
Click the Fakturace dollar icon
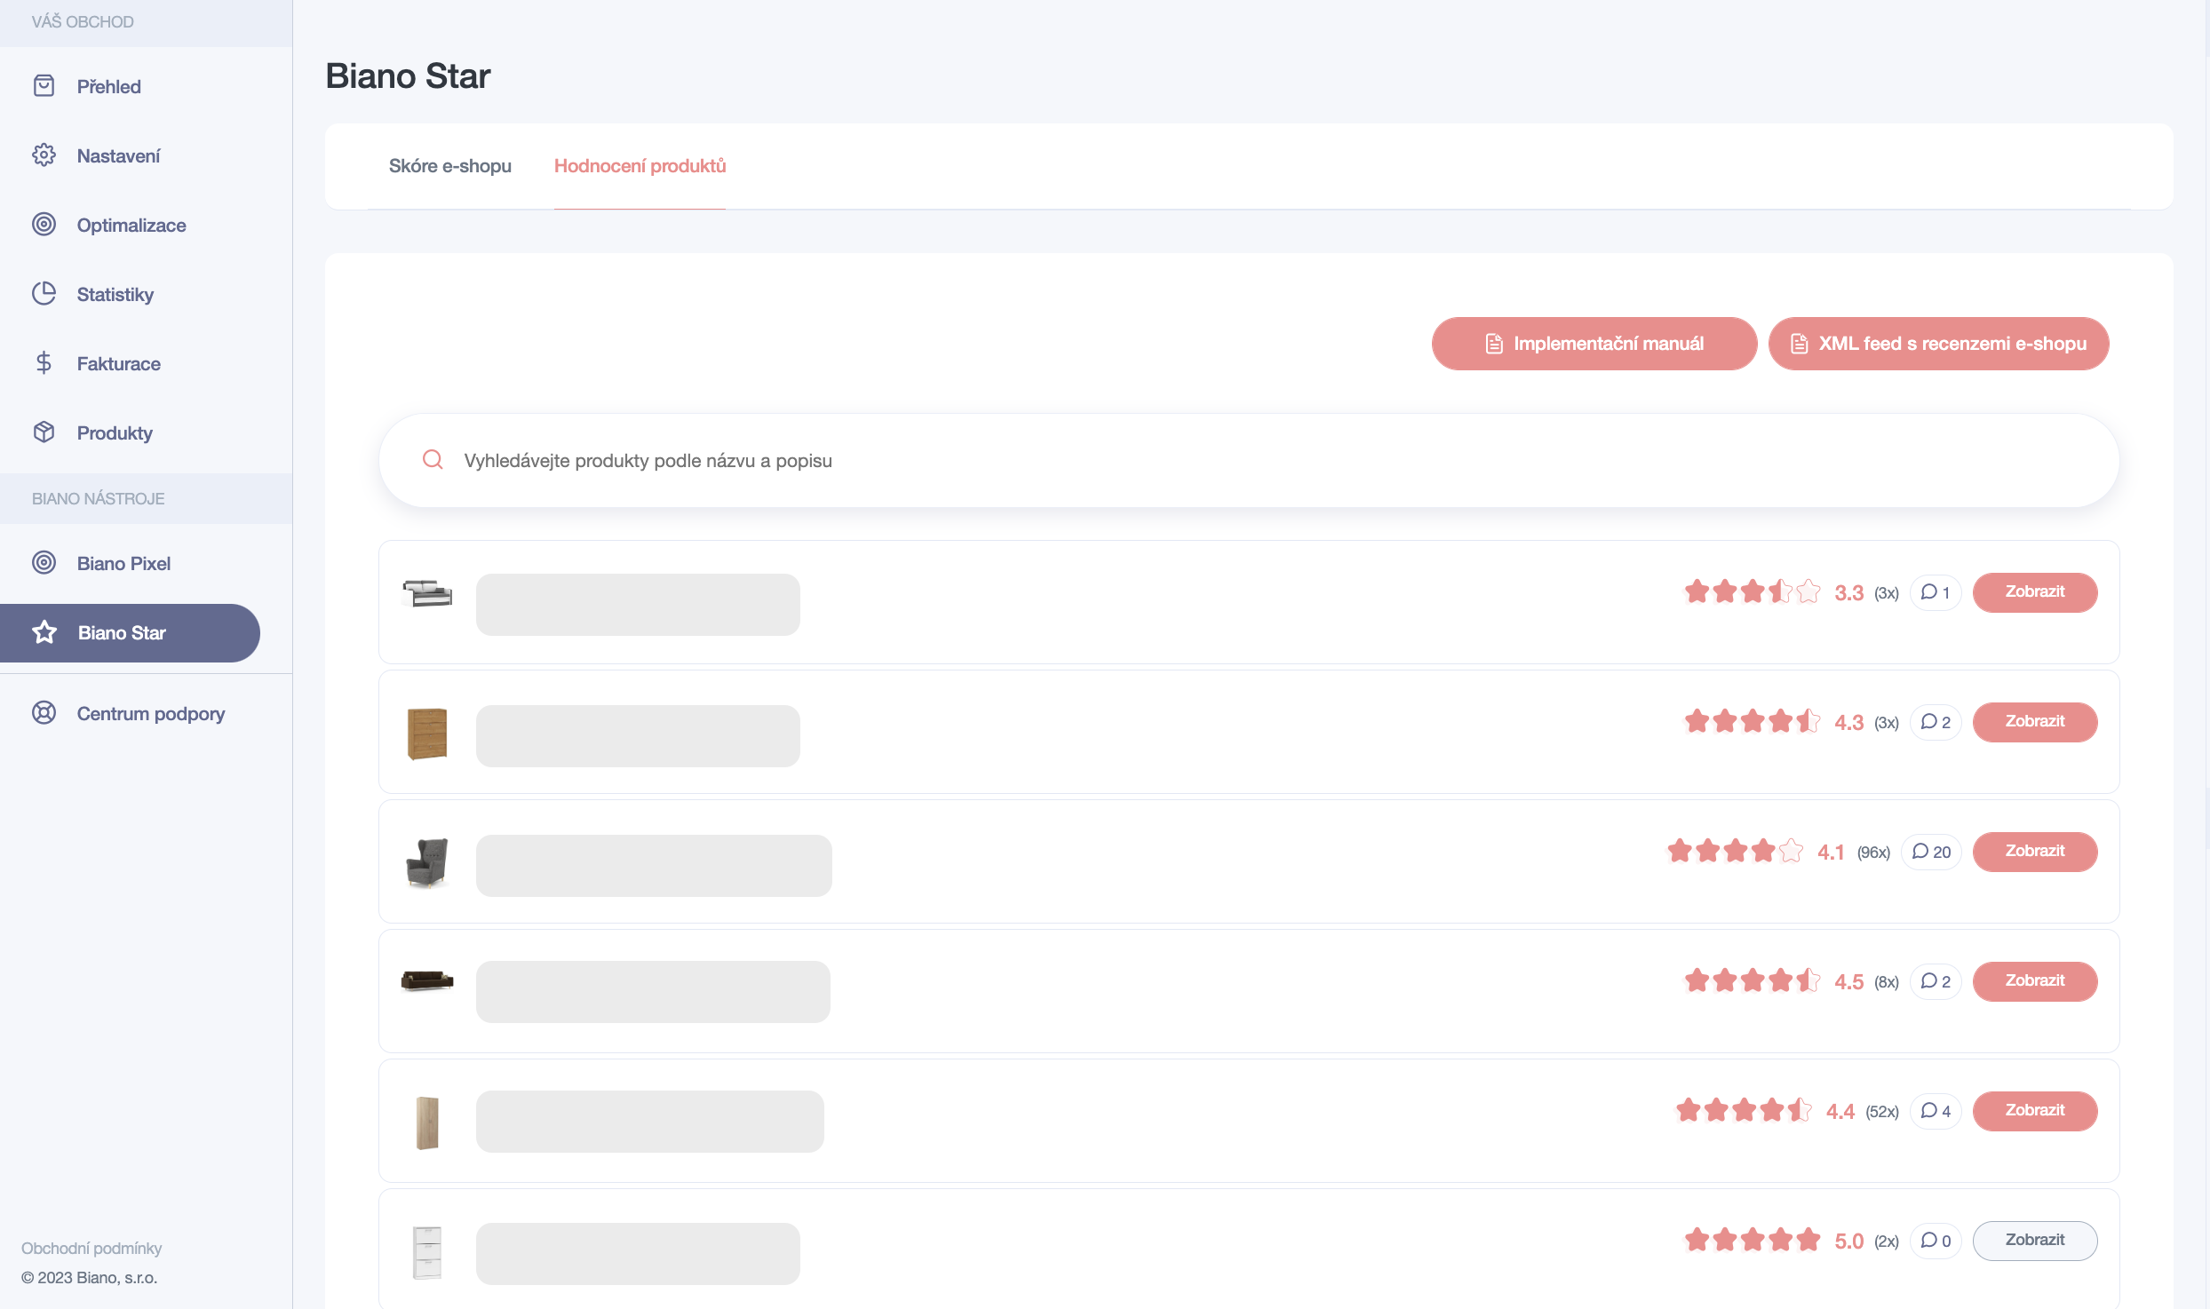click(x=44, y=363)
